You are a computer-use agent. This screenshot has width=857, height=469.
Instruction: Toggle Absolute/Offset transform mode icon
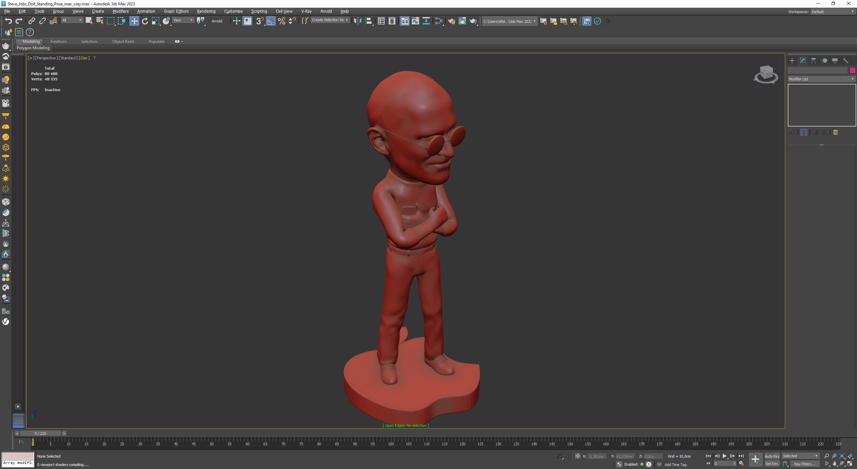[577, 456]
